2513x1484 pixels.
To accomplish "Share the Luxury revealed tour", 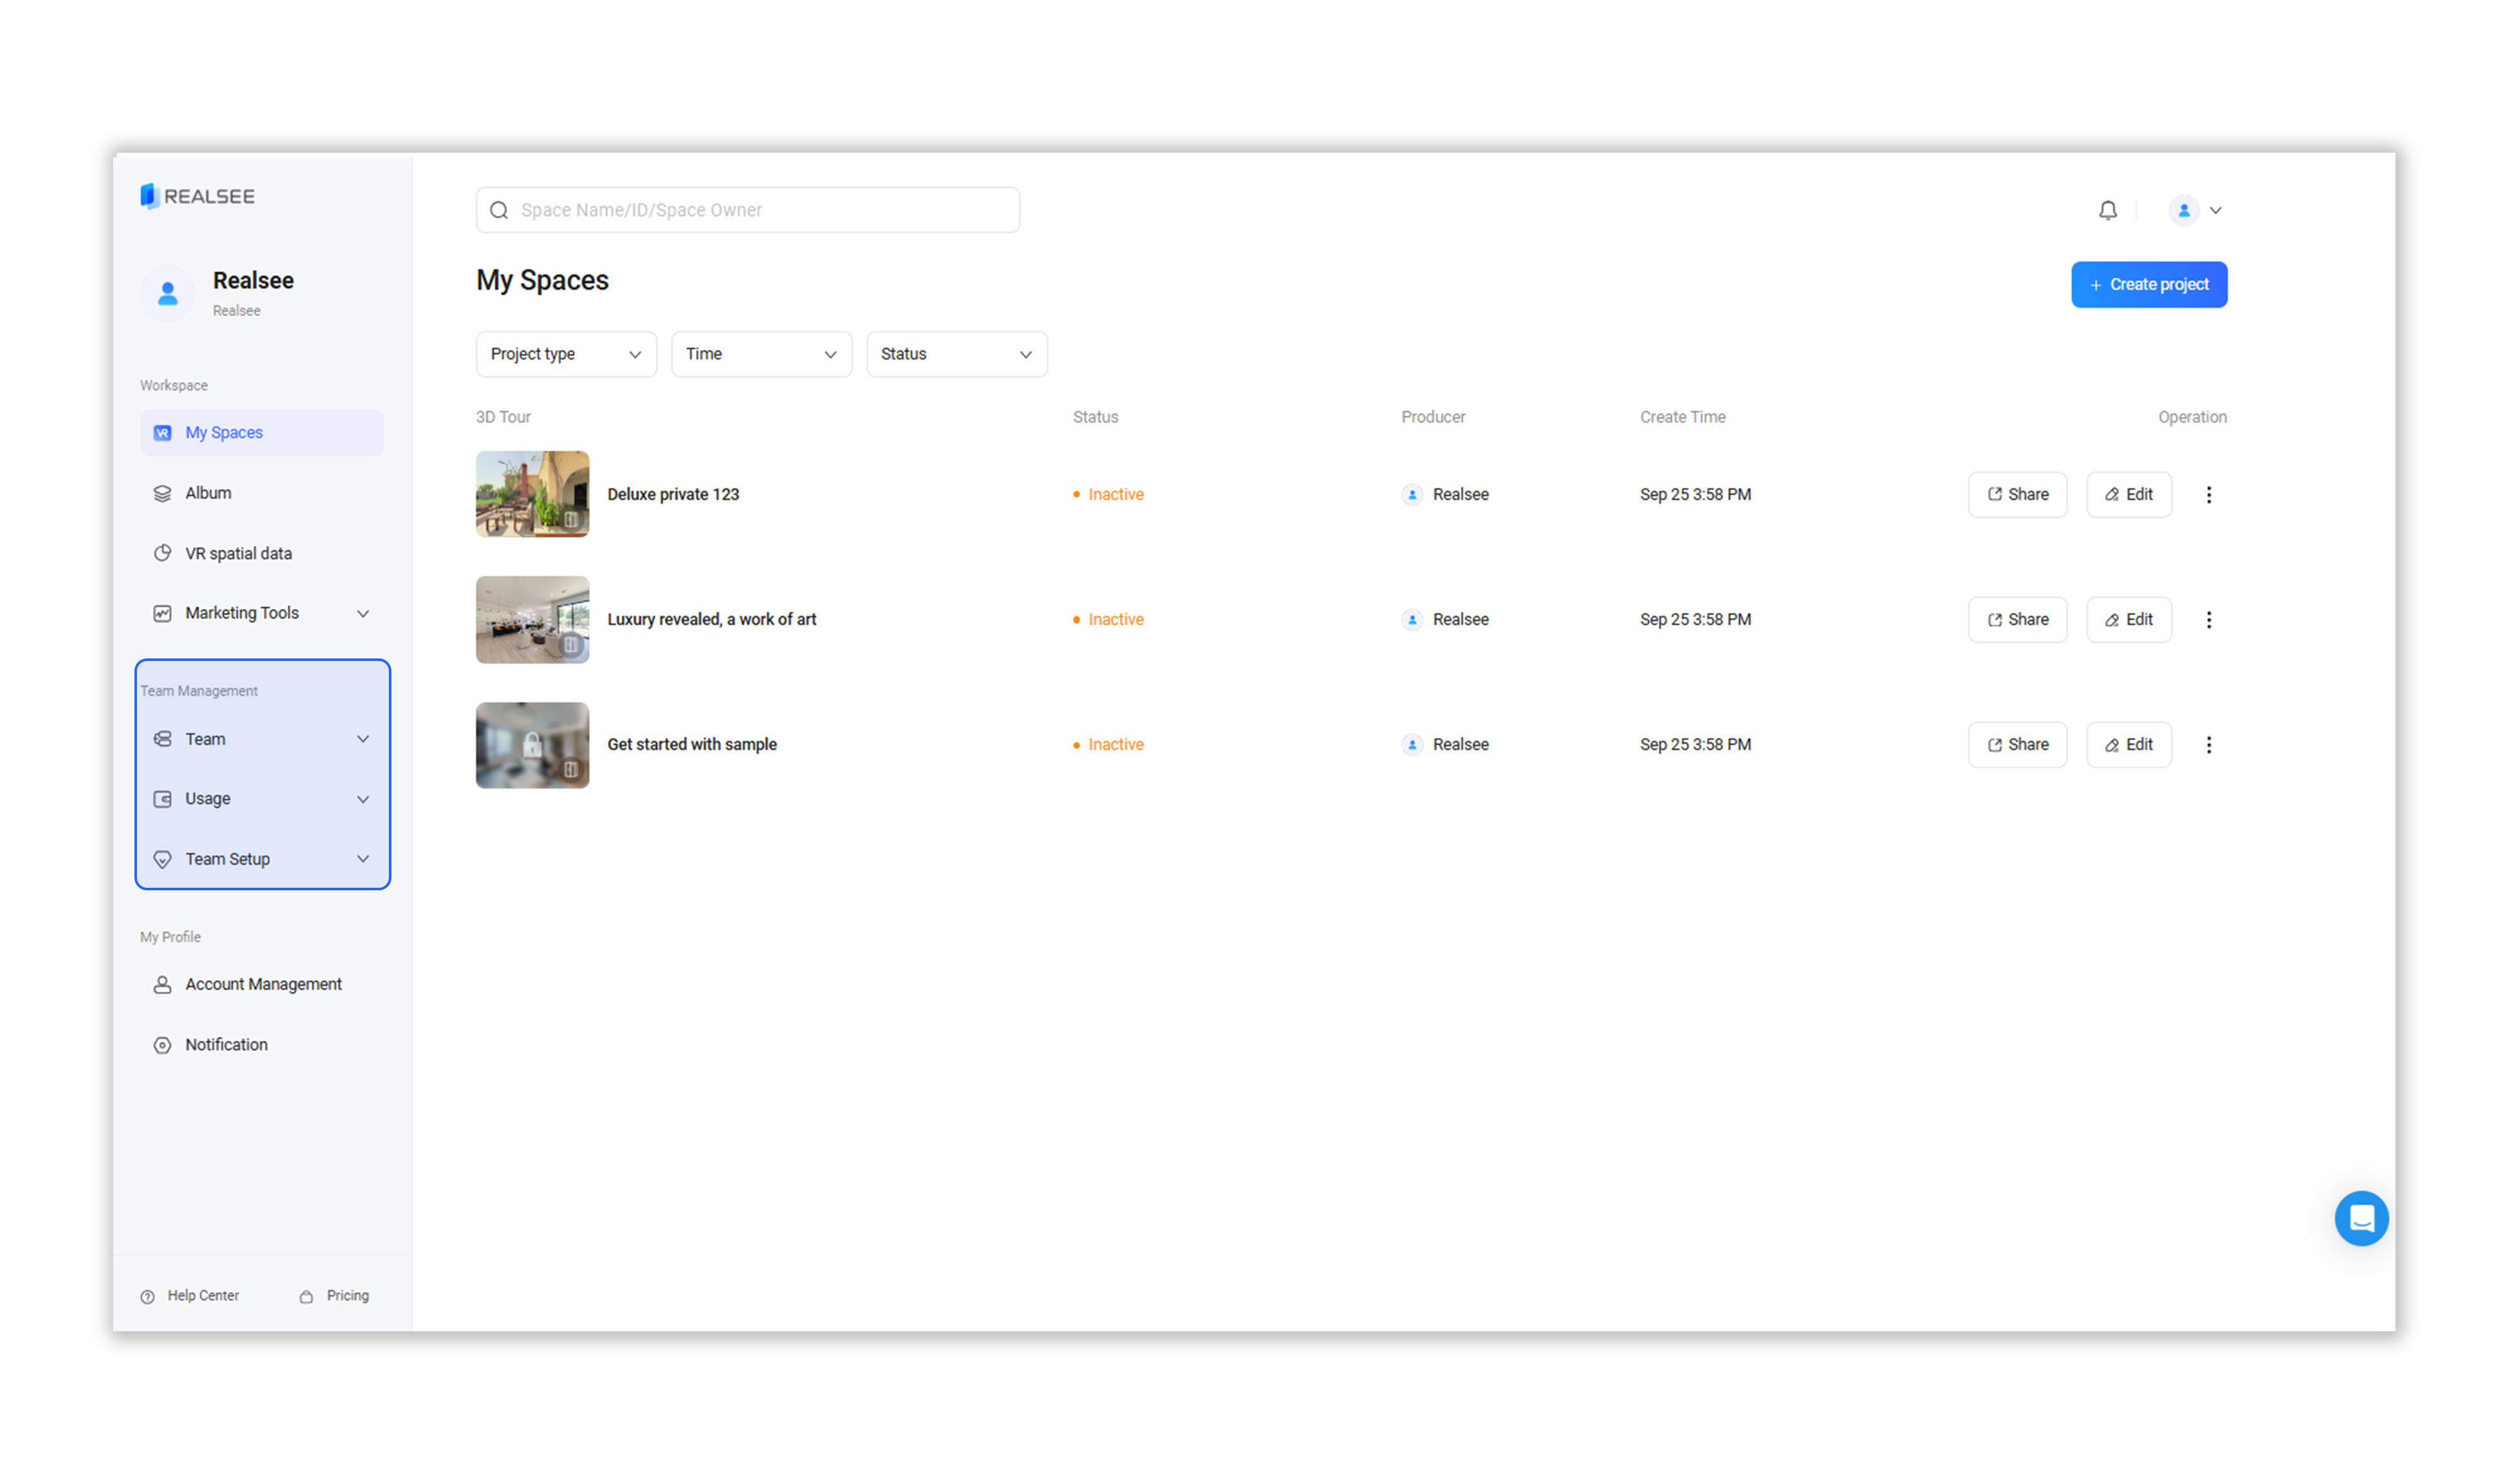I will [2017, 619].
